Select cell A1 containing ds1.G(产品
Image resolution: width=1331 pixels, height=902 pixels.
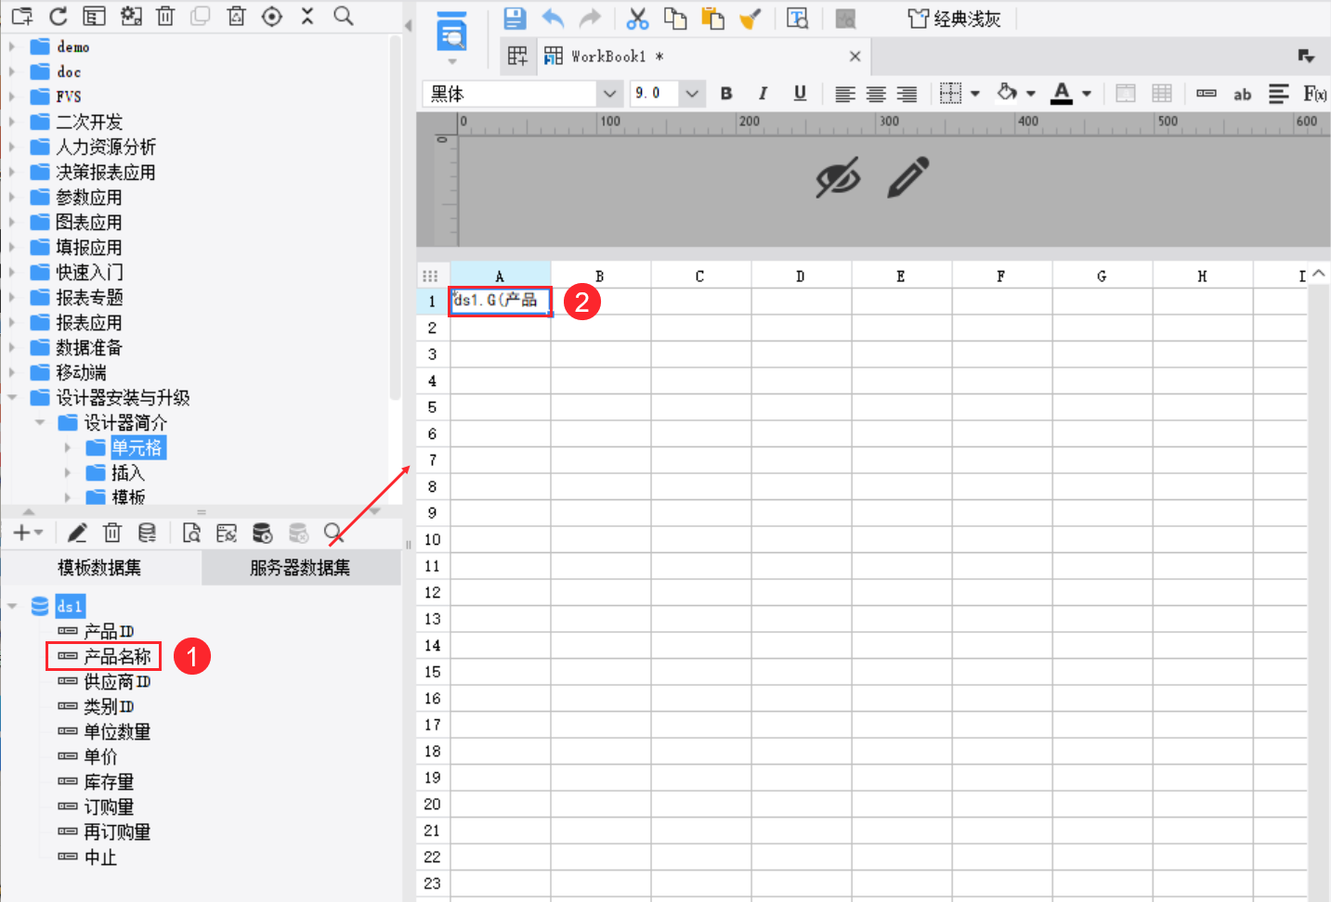(501, 301)
